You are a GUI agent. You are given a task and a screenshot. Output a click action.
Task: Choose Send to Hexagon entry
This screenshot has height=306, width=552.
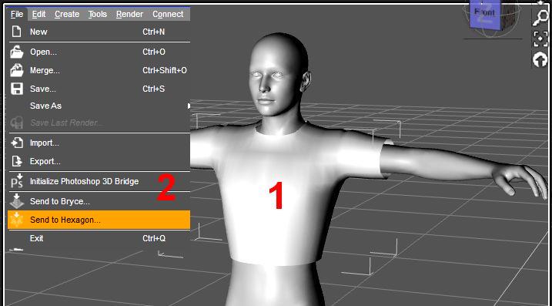tap(99, 220)
